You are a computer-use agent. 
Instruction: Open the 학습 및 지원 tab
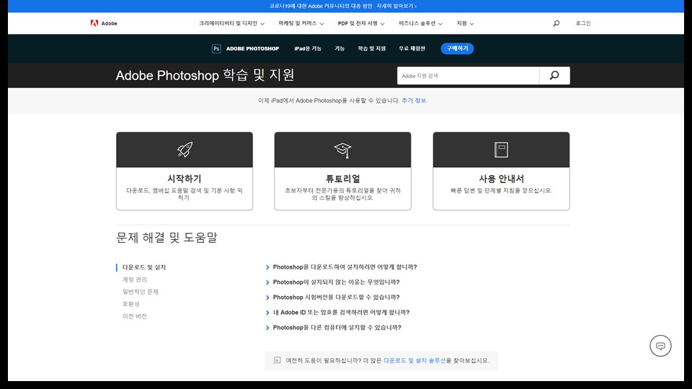372,48
